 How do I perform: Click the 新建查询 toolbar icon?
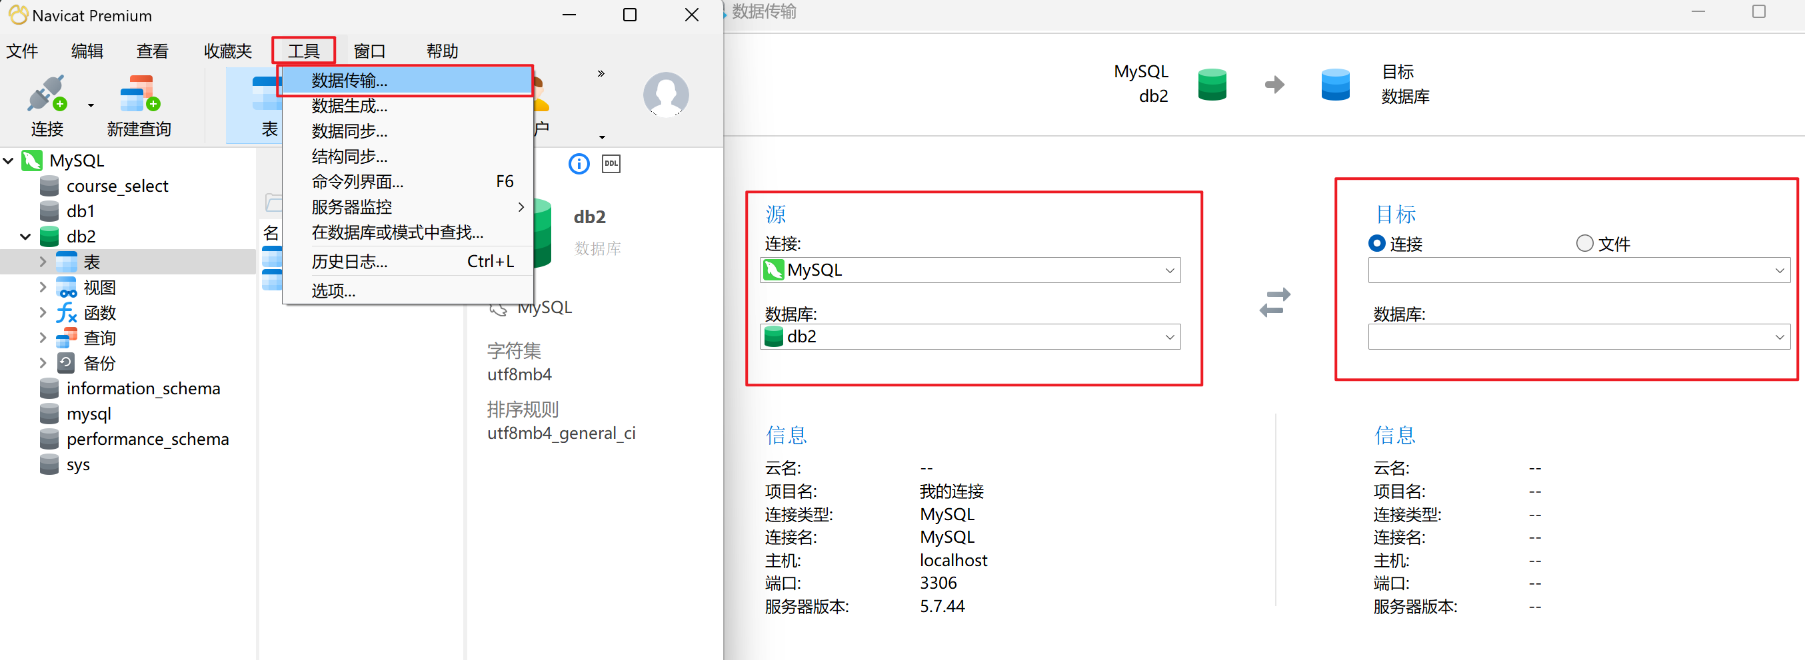(139, 94)
